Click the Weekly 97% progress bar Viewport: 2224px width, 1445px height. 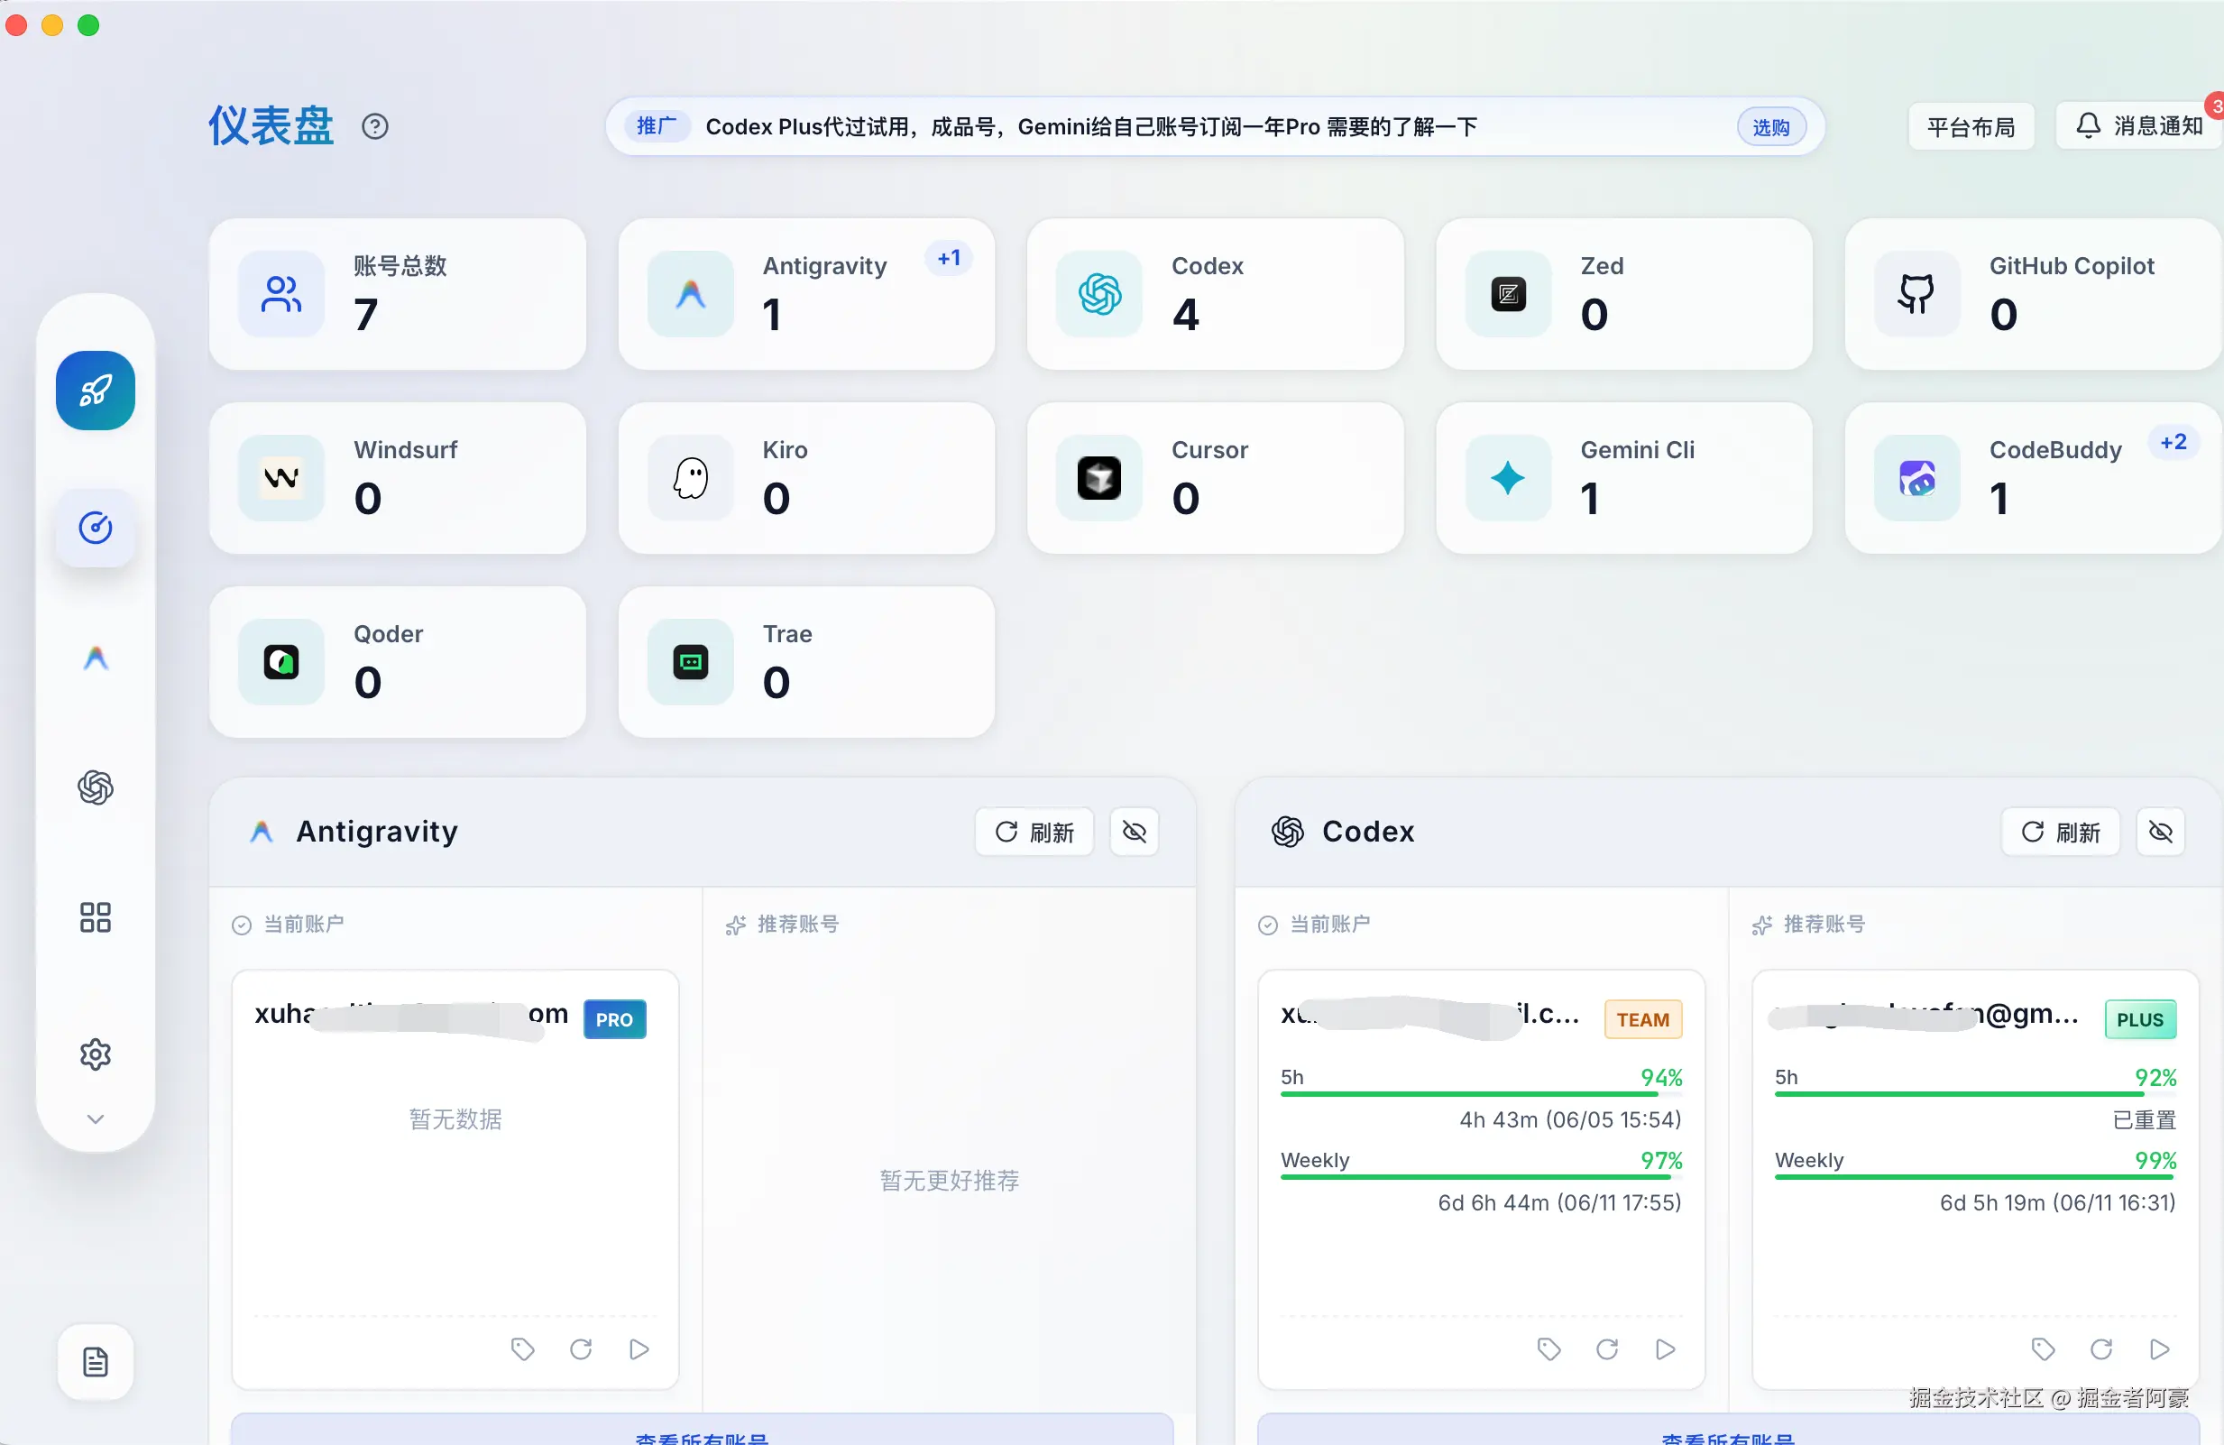point(1481,1177)
